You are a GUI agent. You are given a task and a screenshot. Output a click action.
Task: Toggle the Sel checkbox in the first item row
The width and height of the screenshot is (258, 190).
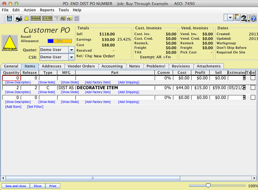pyautogui.click(x=253, y=78)
